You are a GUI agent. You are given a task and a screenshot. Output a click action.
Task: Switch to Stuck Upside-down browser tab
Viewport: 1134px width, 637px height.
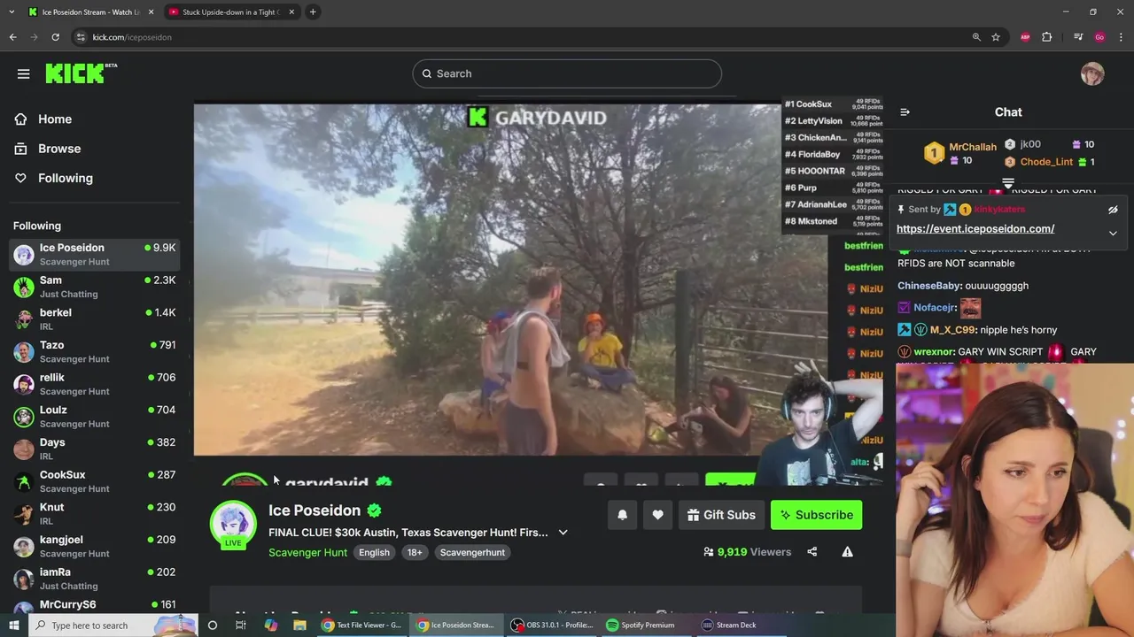[231, 12]
